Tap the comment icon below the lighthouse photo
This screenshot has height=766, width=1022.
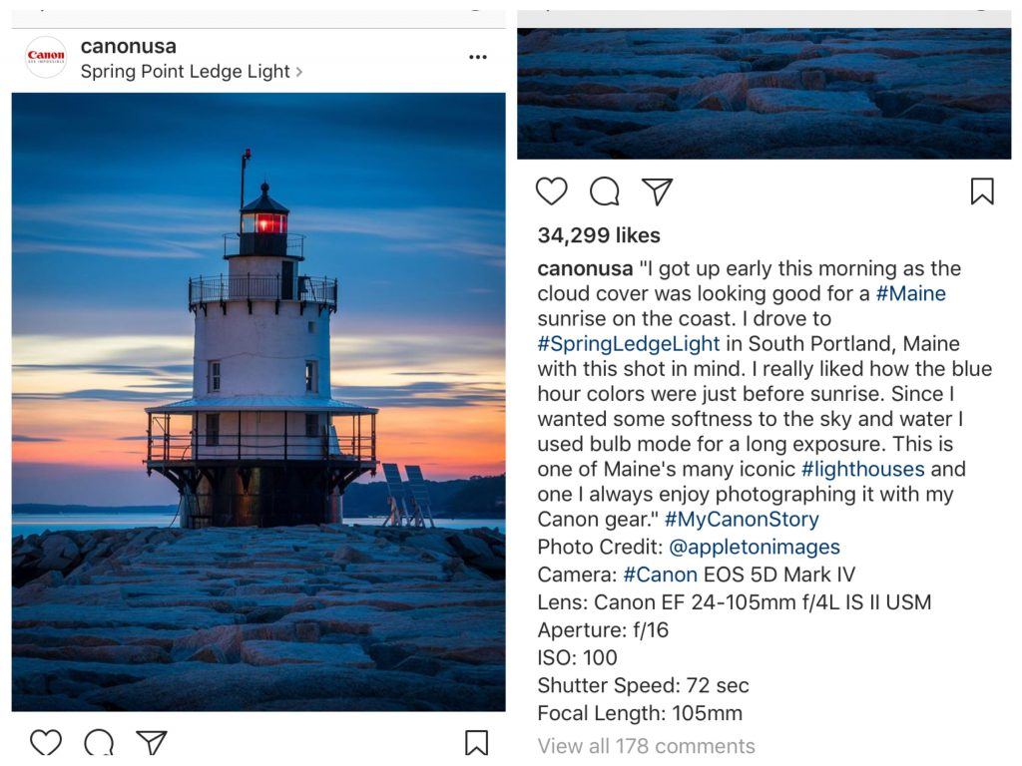coord(99,743)
